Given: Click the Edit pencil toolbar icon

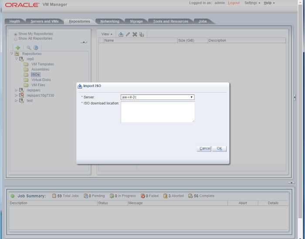Looking at the screenshot, I should coord(128,34).
